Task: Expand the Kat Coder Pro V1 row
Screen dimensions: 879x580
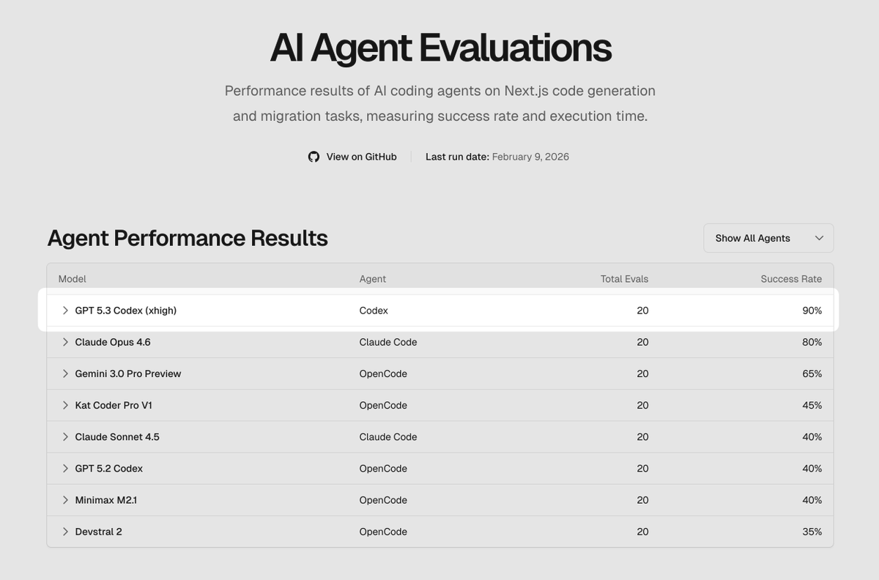Action: (x=65, y=405)
